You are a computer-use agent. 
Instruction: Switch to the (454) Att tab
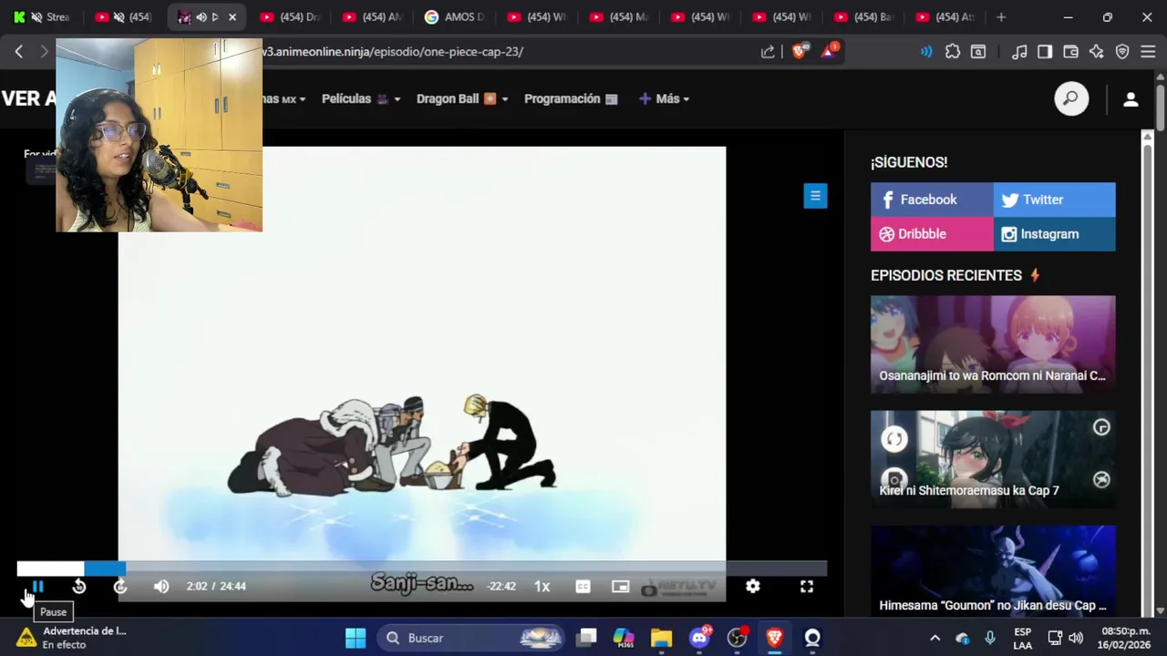point(947,17)
